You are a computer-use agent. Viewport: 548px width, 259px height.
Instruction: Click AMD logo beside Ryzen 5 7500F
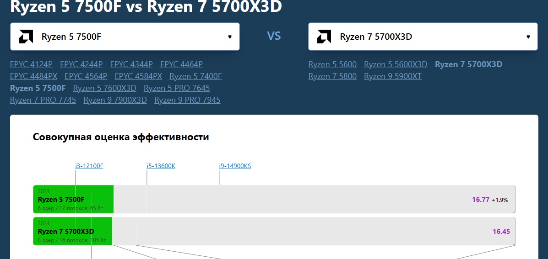click(26, 37)
